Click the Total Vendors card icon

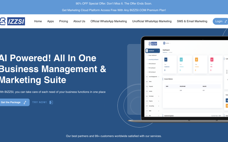[x=181, y=60]
